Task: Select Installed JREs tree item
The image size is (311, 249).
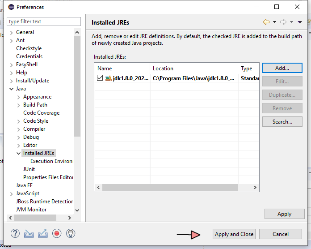Action: [38, 153]
